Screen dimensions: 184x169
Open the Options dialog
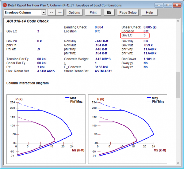coord(74,13)
